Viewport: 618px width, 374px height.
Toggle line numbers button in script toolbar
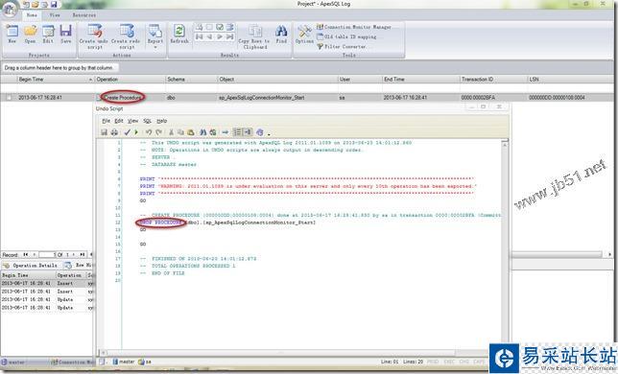[237, 132]
